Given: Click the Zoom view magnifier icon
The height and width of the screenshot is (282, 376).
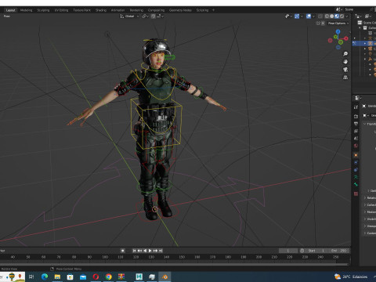Looking at the screenshot, I should point(345,54).
